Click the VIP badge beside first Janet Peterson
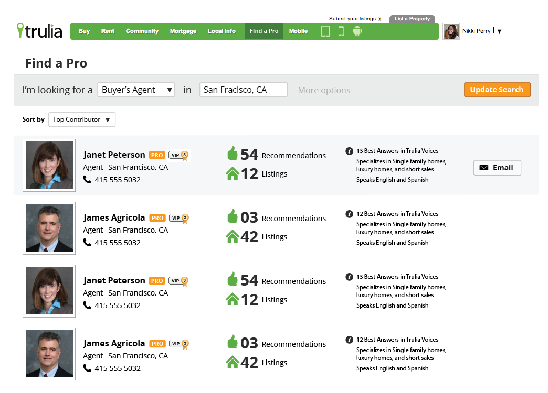 point(178,155)
